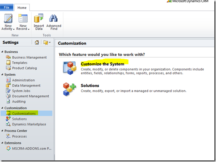Collapse the Extensions section triangle
The image size is (216, 162).
click(x=2, y=143)
